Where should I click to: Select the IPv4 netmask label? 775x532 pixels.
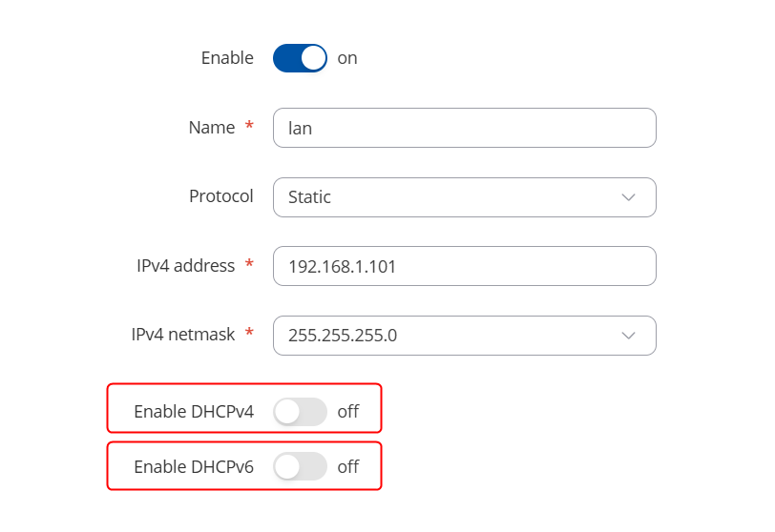pyautogui.click(x=183, y=335)
